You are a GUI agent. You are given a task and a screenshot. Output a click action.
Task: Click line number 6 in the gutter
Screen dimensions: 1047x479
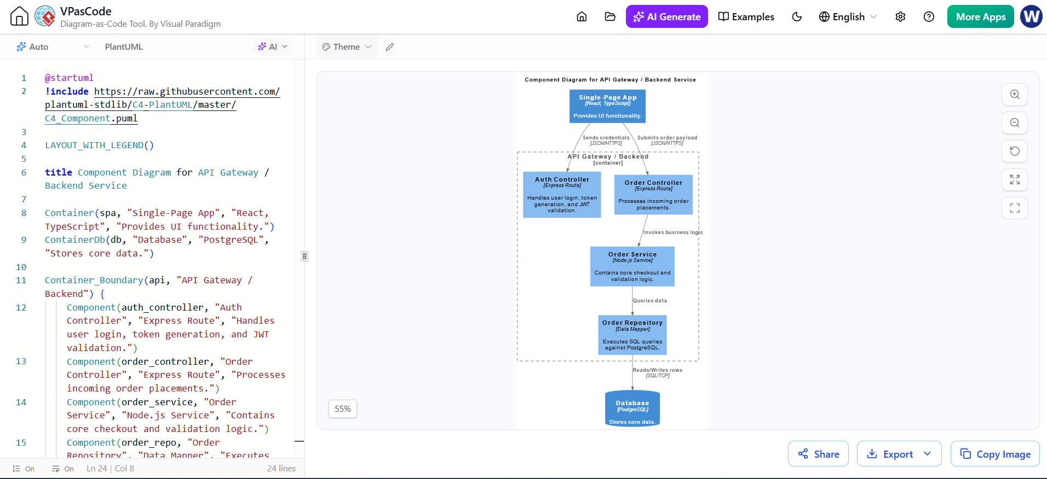(x=24, y=172)
